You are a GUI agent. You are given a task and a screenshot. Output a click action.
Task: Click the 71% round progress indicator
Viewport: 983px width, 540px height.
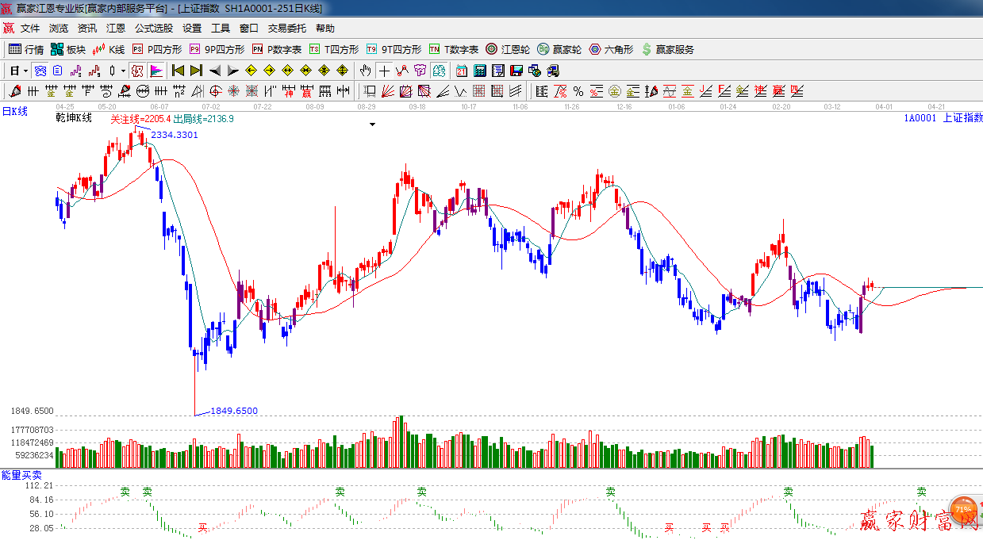(963, 510)
